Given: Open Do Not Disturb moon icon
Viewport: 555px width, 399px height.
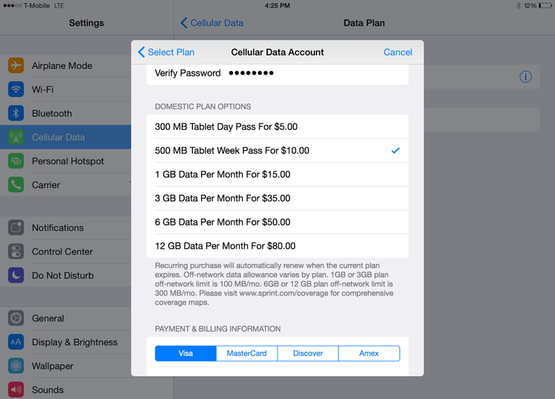Looking at the screenshot, I should point(16,275).
